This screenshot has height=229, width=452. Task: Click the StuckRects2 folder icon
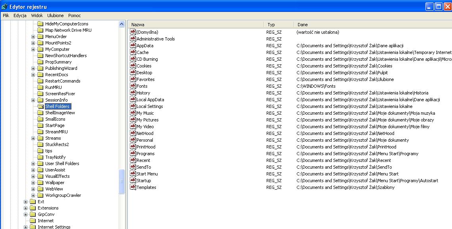click(40, 144)
